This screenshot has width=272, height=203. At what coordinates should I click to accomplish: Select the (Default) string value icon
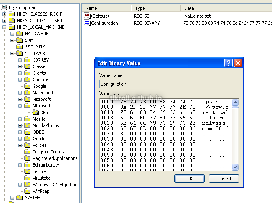(x=87, y=16)
